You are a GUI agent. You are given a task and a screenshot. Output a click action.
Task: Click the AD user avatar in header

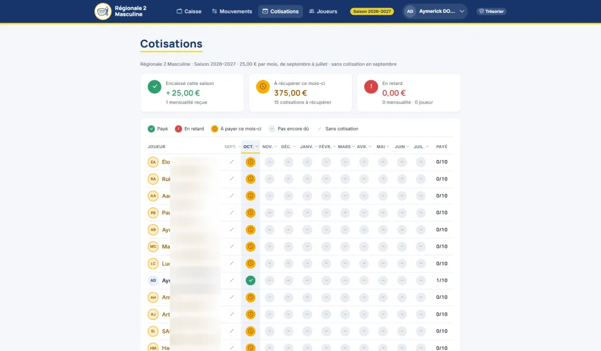410,12
